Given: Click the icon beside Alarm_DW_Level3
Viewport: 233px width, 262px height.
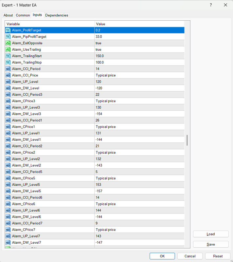Looking at the screenshot, I should (8, 114).
